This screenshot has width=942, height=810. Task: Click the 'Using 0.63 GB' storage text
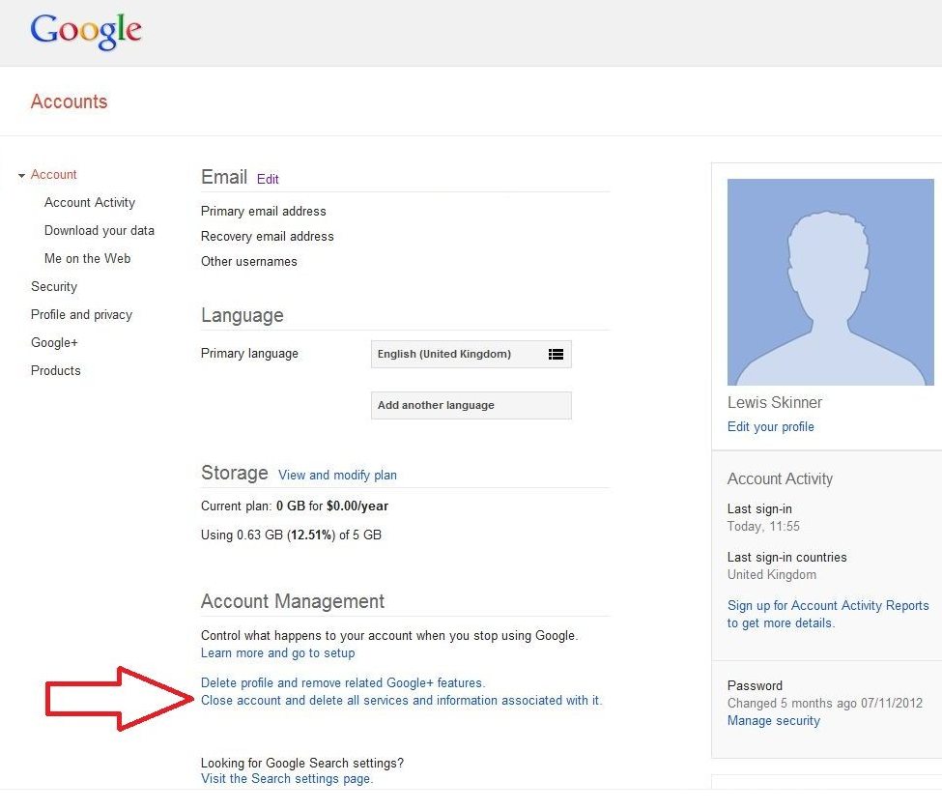click(x=291, y=535)
